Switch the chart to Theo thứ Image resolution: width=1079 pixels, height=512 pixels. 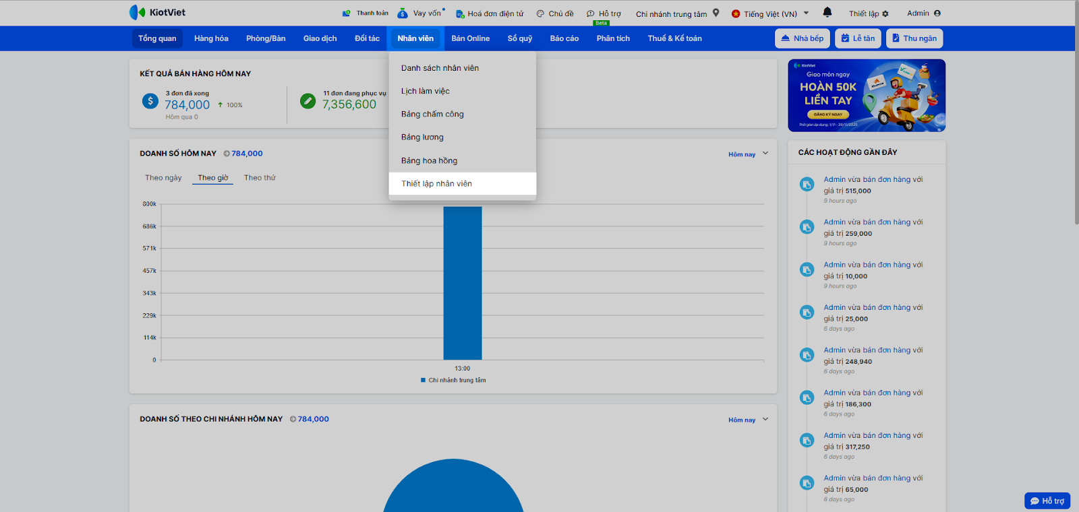tap(260, 178)
